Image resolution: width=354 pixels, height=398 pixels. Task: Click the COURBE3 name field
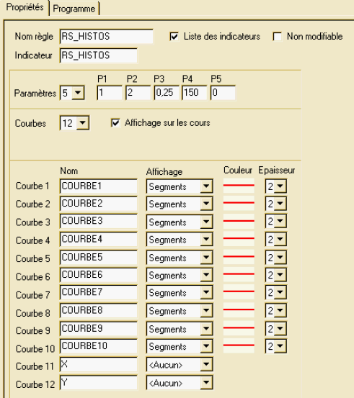pos(99,221)
